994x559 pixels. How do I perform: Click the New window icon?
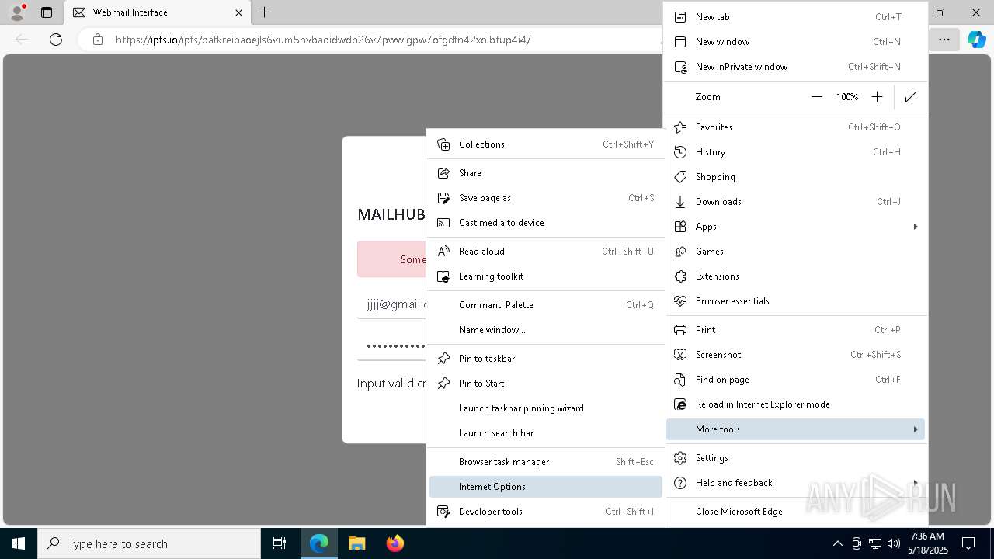point(680,42)
